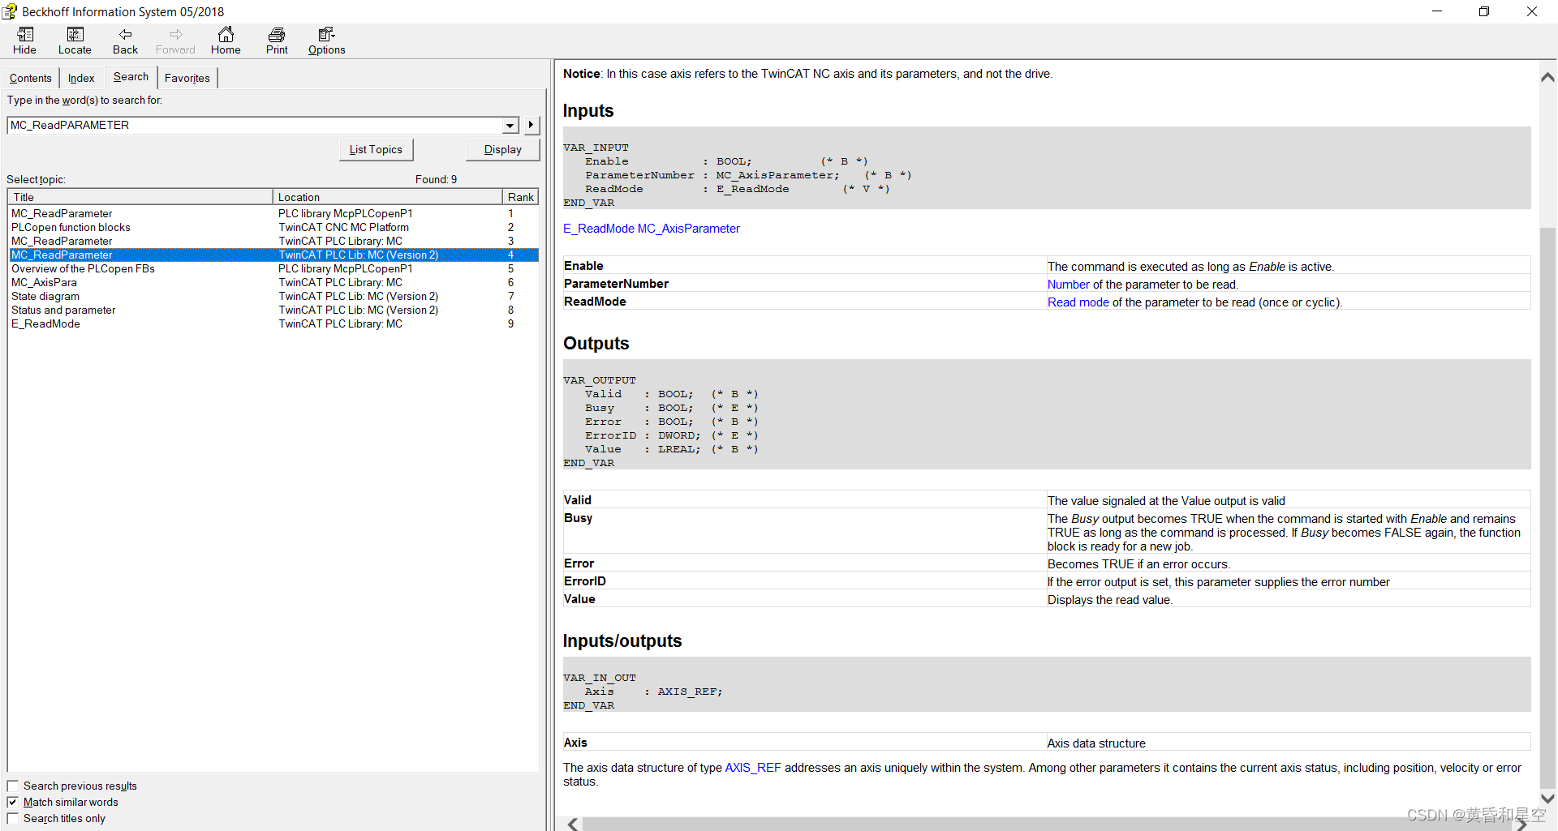Click the ParameterNumber table cell
This screenshot has height=831, width=1558.
tap(804, 284)
